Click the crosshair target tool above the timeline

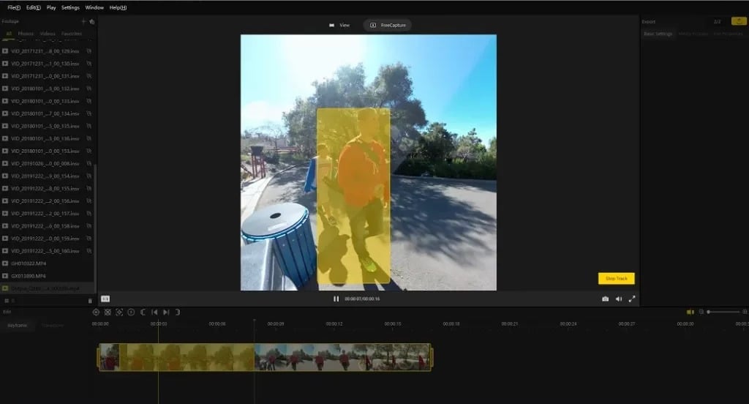(96, 313)
